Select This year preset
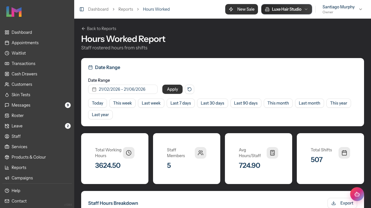371x208 pixels. pos(339,103)
